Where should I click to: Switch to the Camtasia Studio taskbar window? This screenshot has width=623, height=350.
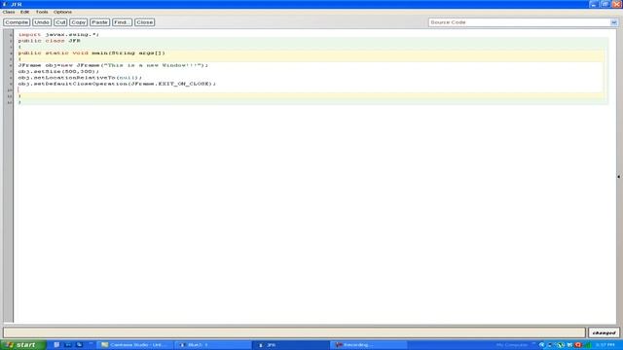135,345
